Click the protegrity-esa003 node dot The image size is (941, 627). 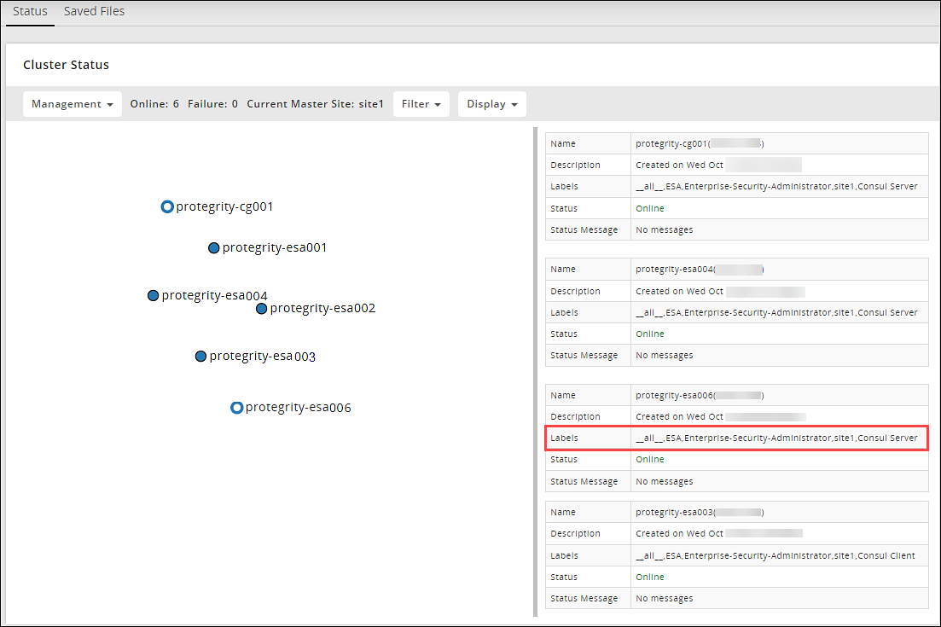201,357
